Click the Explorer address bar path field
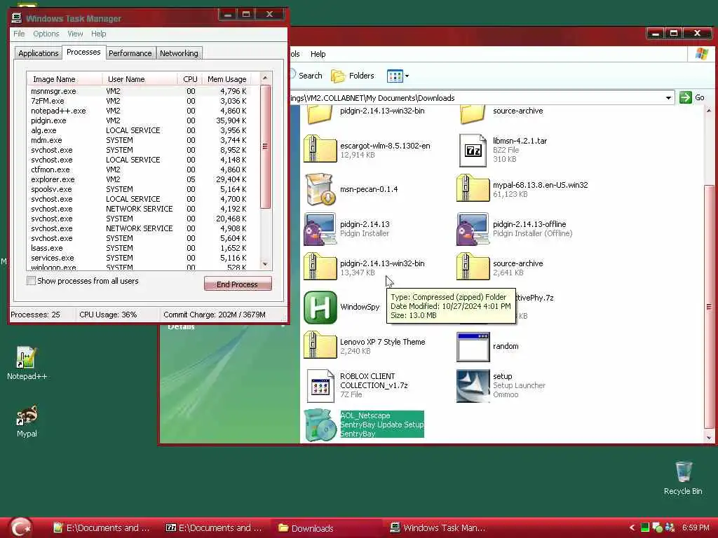Viewport: 718px width, 538px height. [x=476, y=98]
